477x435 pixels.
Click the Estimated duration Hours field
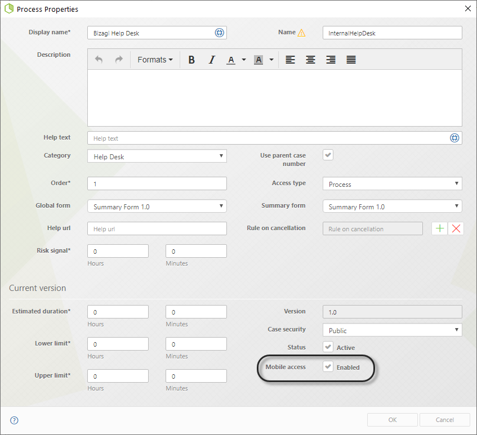click(x=118, y=312)
